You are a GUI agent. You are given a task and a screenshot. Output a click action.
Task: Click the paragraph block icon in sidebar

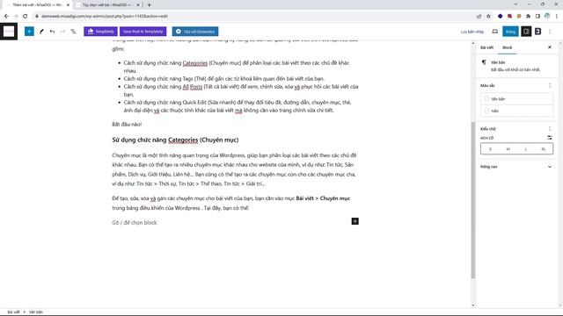coord(484,62)
